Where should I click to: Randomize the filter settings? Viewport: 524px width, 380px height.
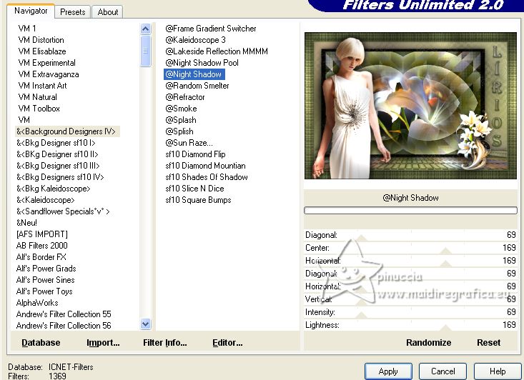point(428,343)
